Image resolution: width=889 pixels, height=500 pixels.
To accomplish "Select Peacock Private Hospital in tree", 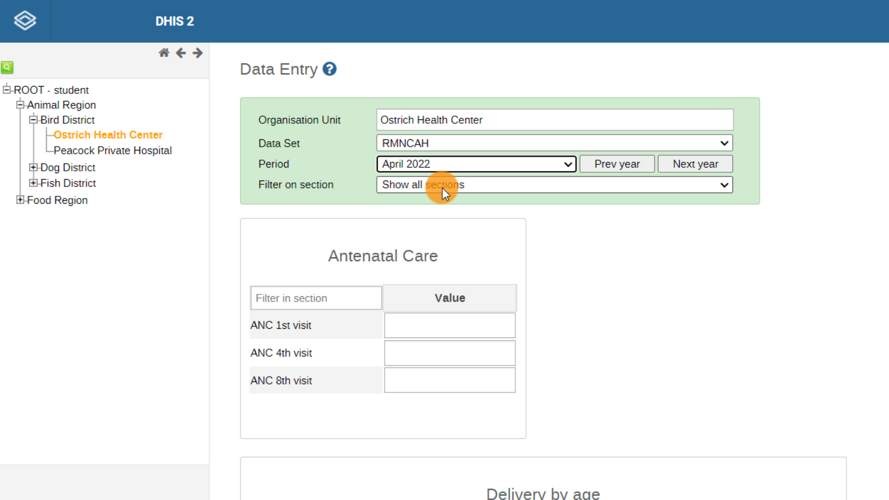I will coord(113,150).
